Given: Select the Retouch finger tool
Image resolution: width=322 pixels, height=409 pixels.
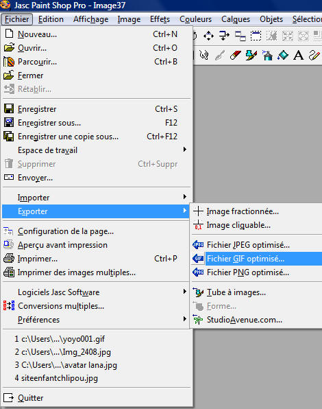Looking at the screenshot, I should [x=204, y=56].
